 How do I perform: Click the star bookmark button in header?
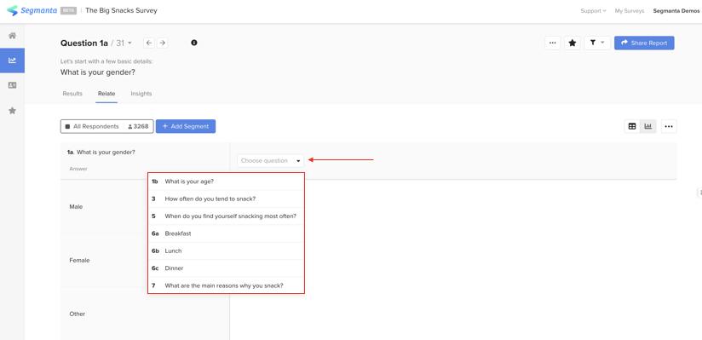click(573, 43)
